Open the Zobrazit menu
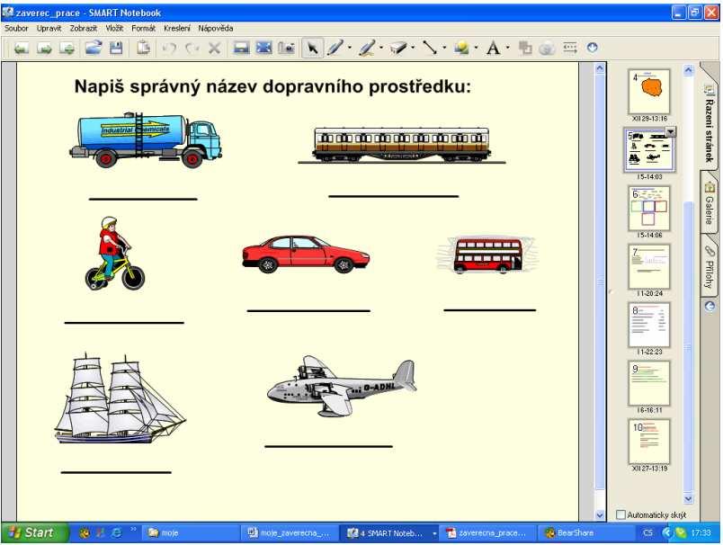Viewport: 723px width, 545px height. tap(84, 28)
